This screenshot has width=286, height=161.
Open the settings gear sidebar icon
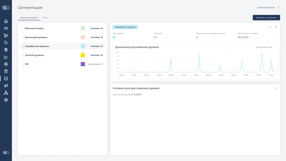(x=6, y=100)
